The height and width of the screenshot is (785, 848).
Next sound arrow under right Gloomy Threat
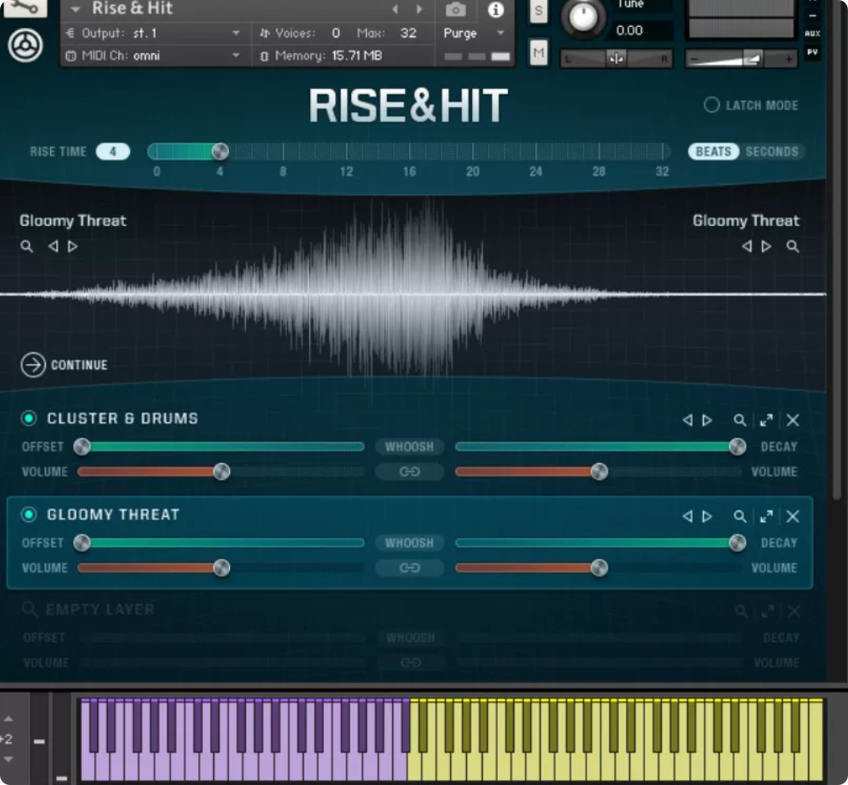point(766,247)
